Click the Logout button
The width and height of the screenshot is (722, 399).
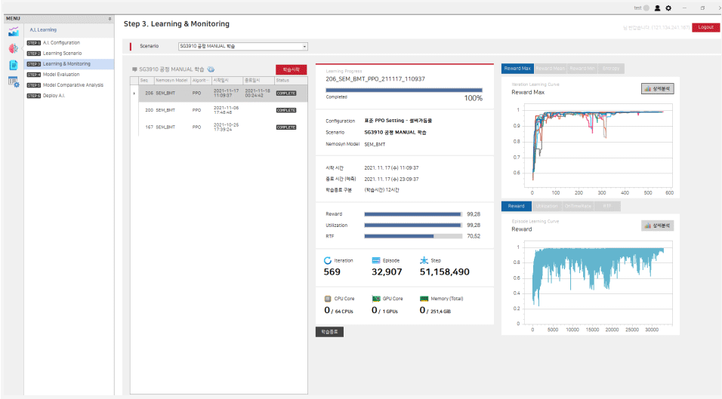[705, 27]
